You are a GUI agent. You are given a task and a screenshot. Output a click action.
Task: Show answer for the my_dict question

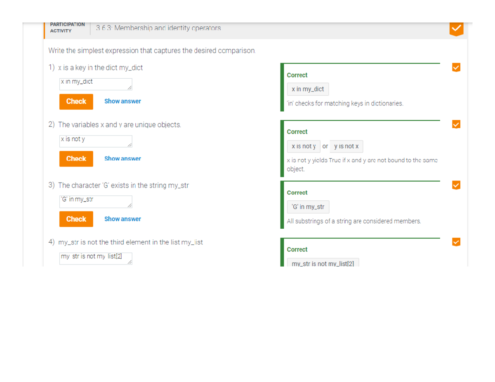123,101
